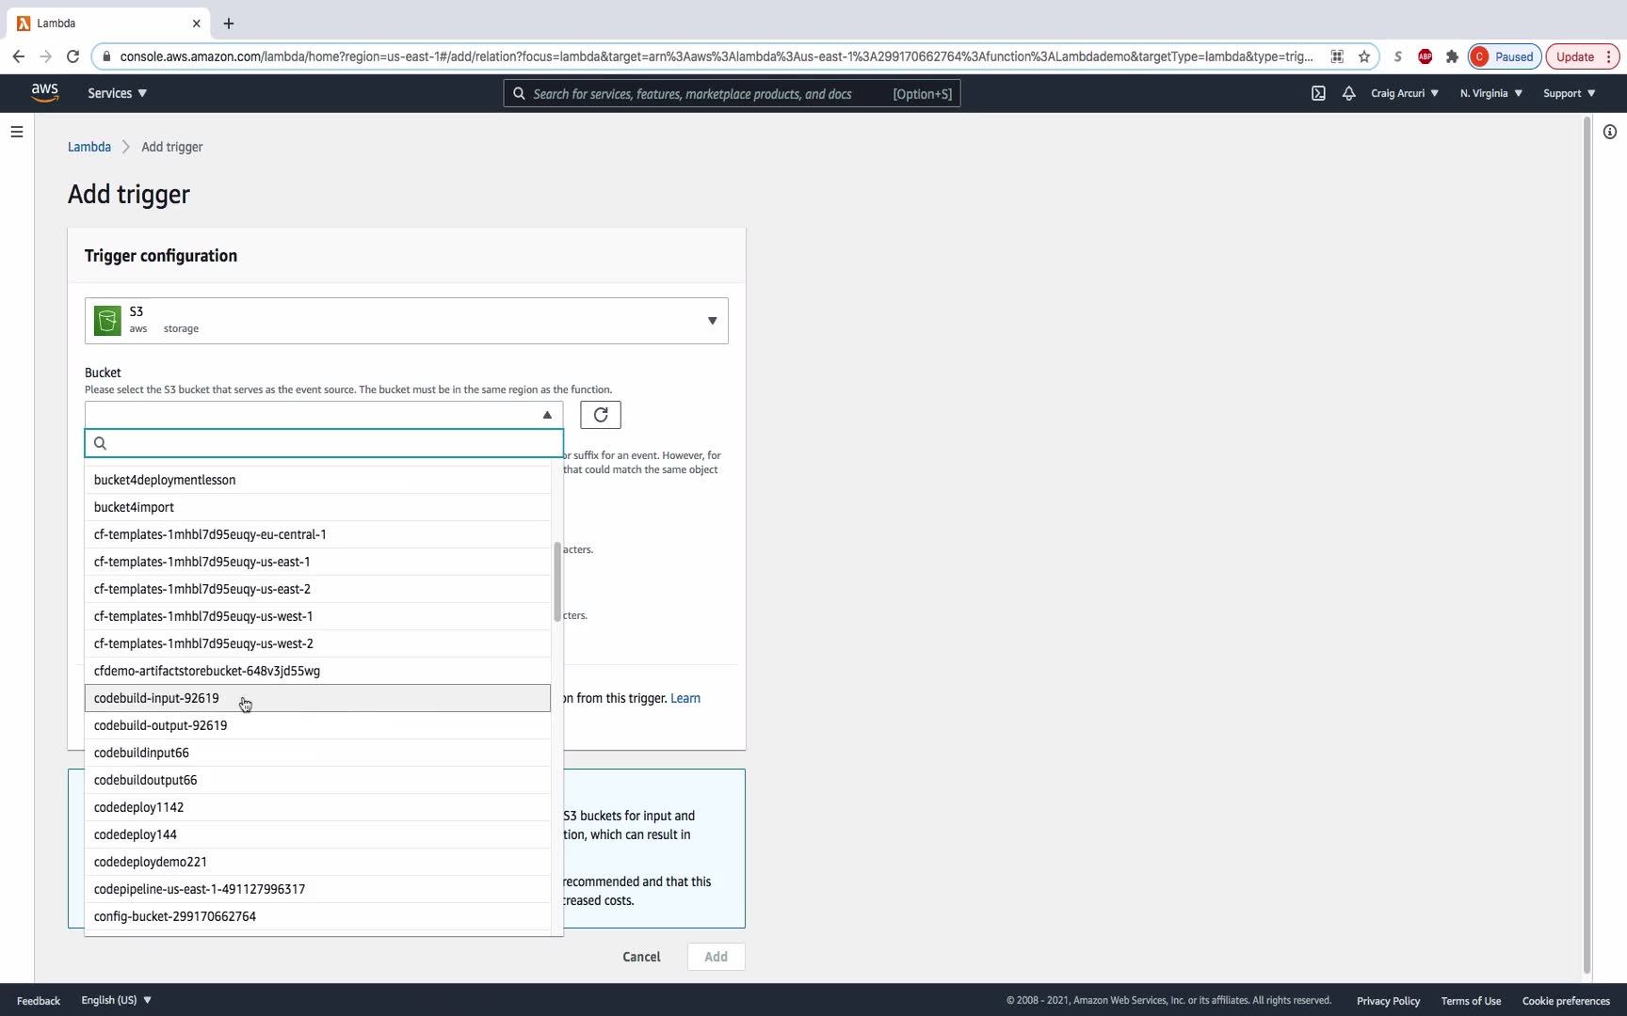Go to Lambda breadcrumb link

point(89,147)
